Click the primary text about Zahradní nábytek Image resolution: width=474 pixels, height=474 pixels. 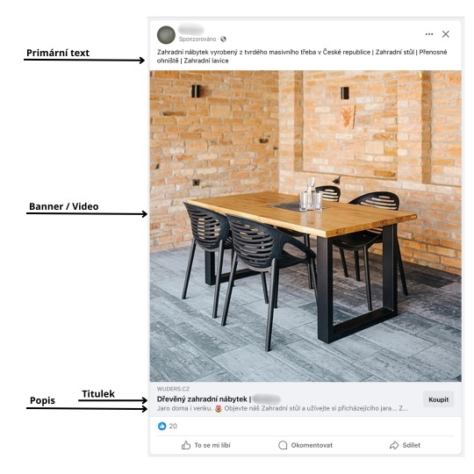point(302,56)
